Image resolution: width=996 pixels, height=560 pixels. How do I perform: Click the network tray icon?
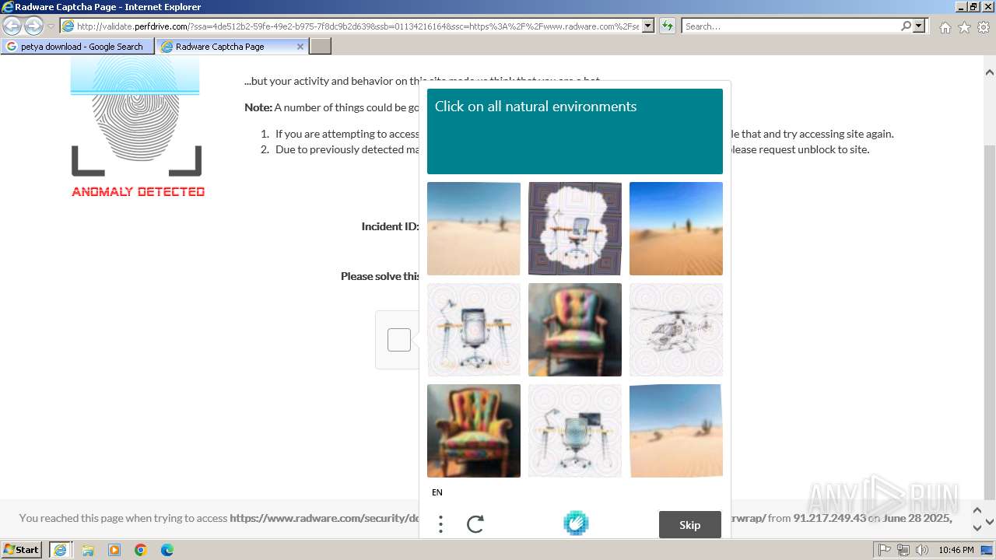[903, 550]
